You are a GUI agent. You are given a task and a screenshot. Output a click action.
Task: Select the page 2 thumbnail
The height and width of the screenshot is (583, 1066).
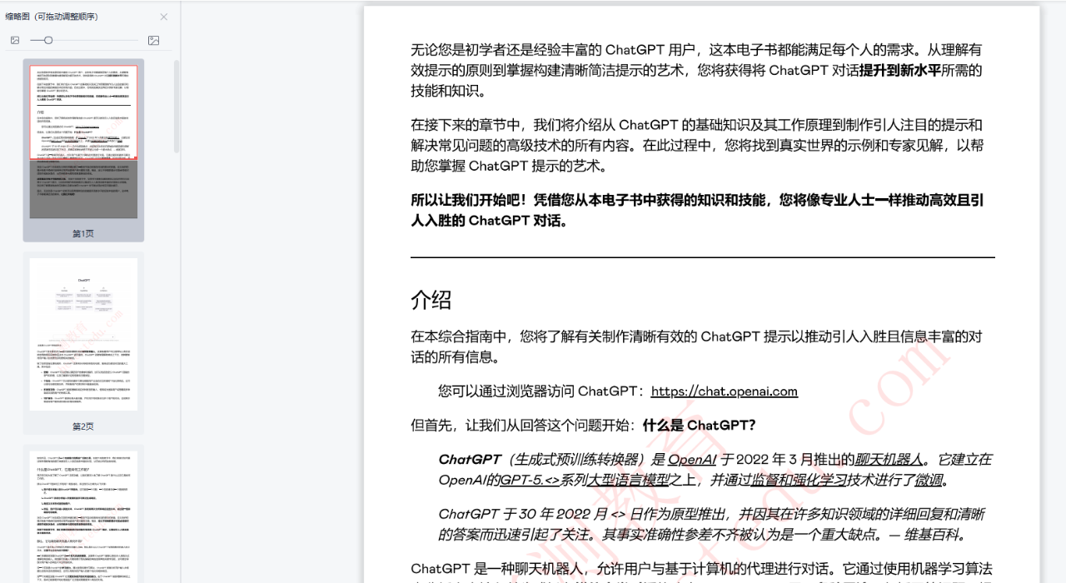pyautogui.click(x=83, y=335)
